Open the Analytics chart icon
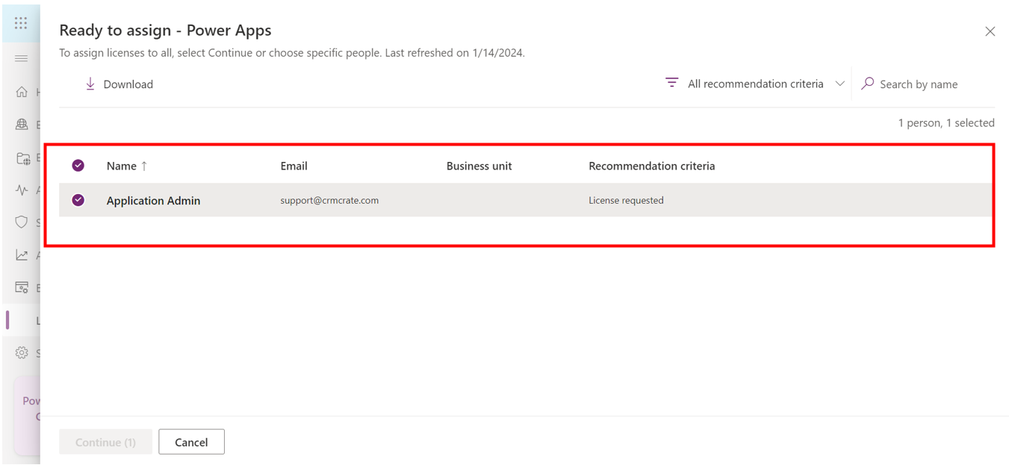 (x=22, y=255)
